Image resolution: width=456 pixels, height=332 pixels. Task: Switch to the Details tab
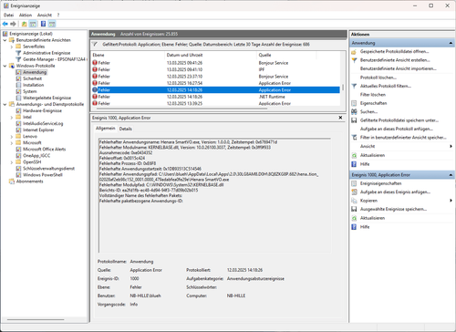126,129
